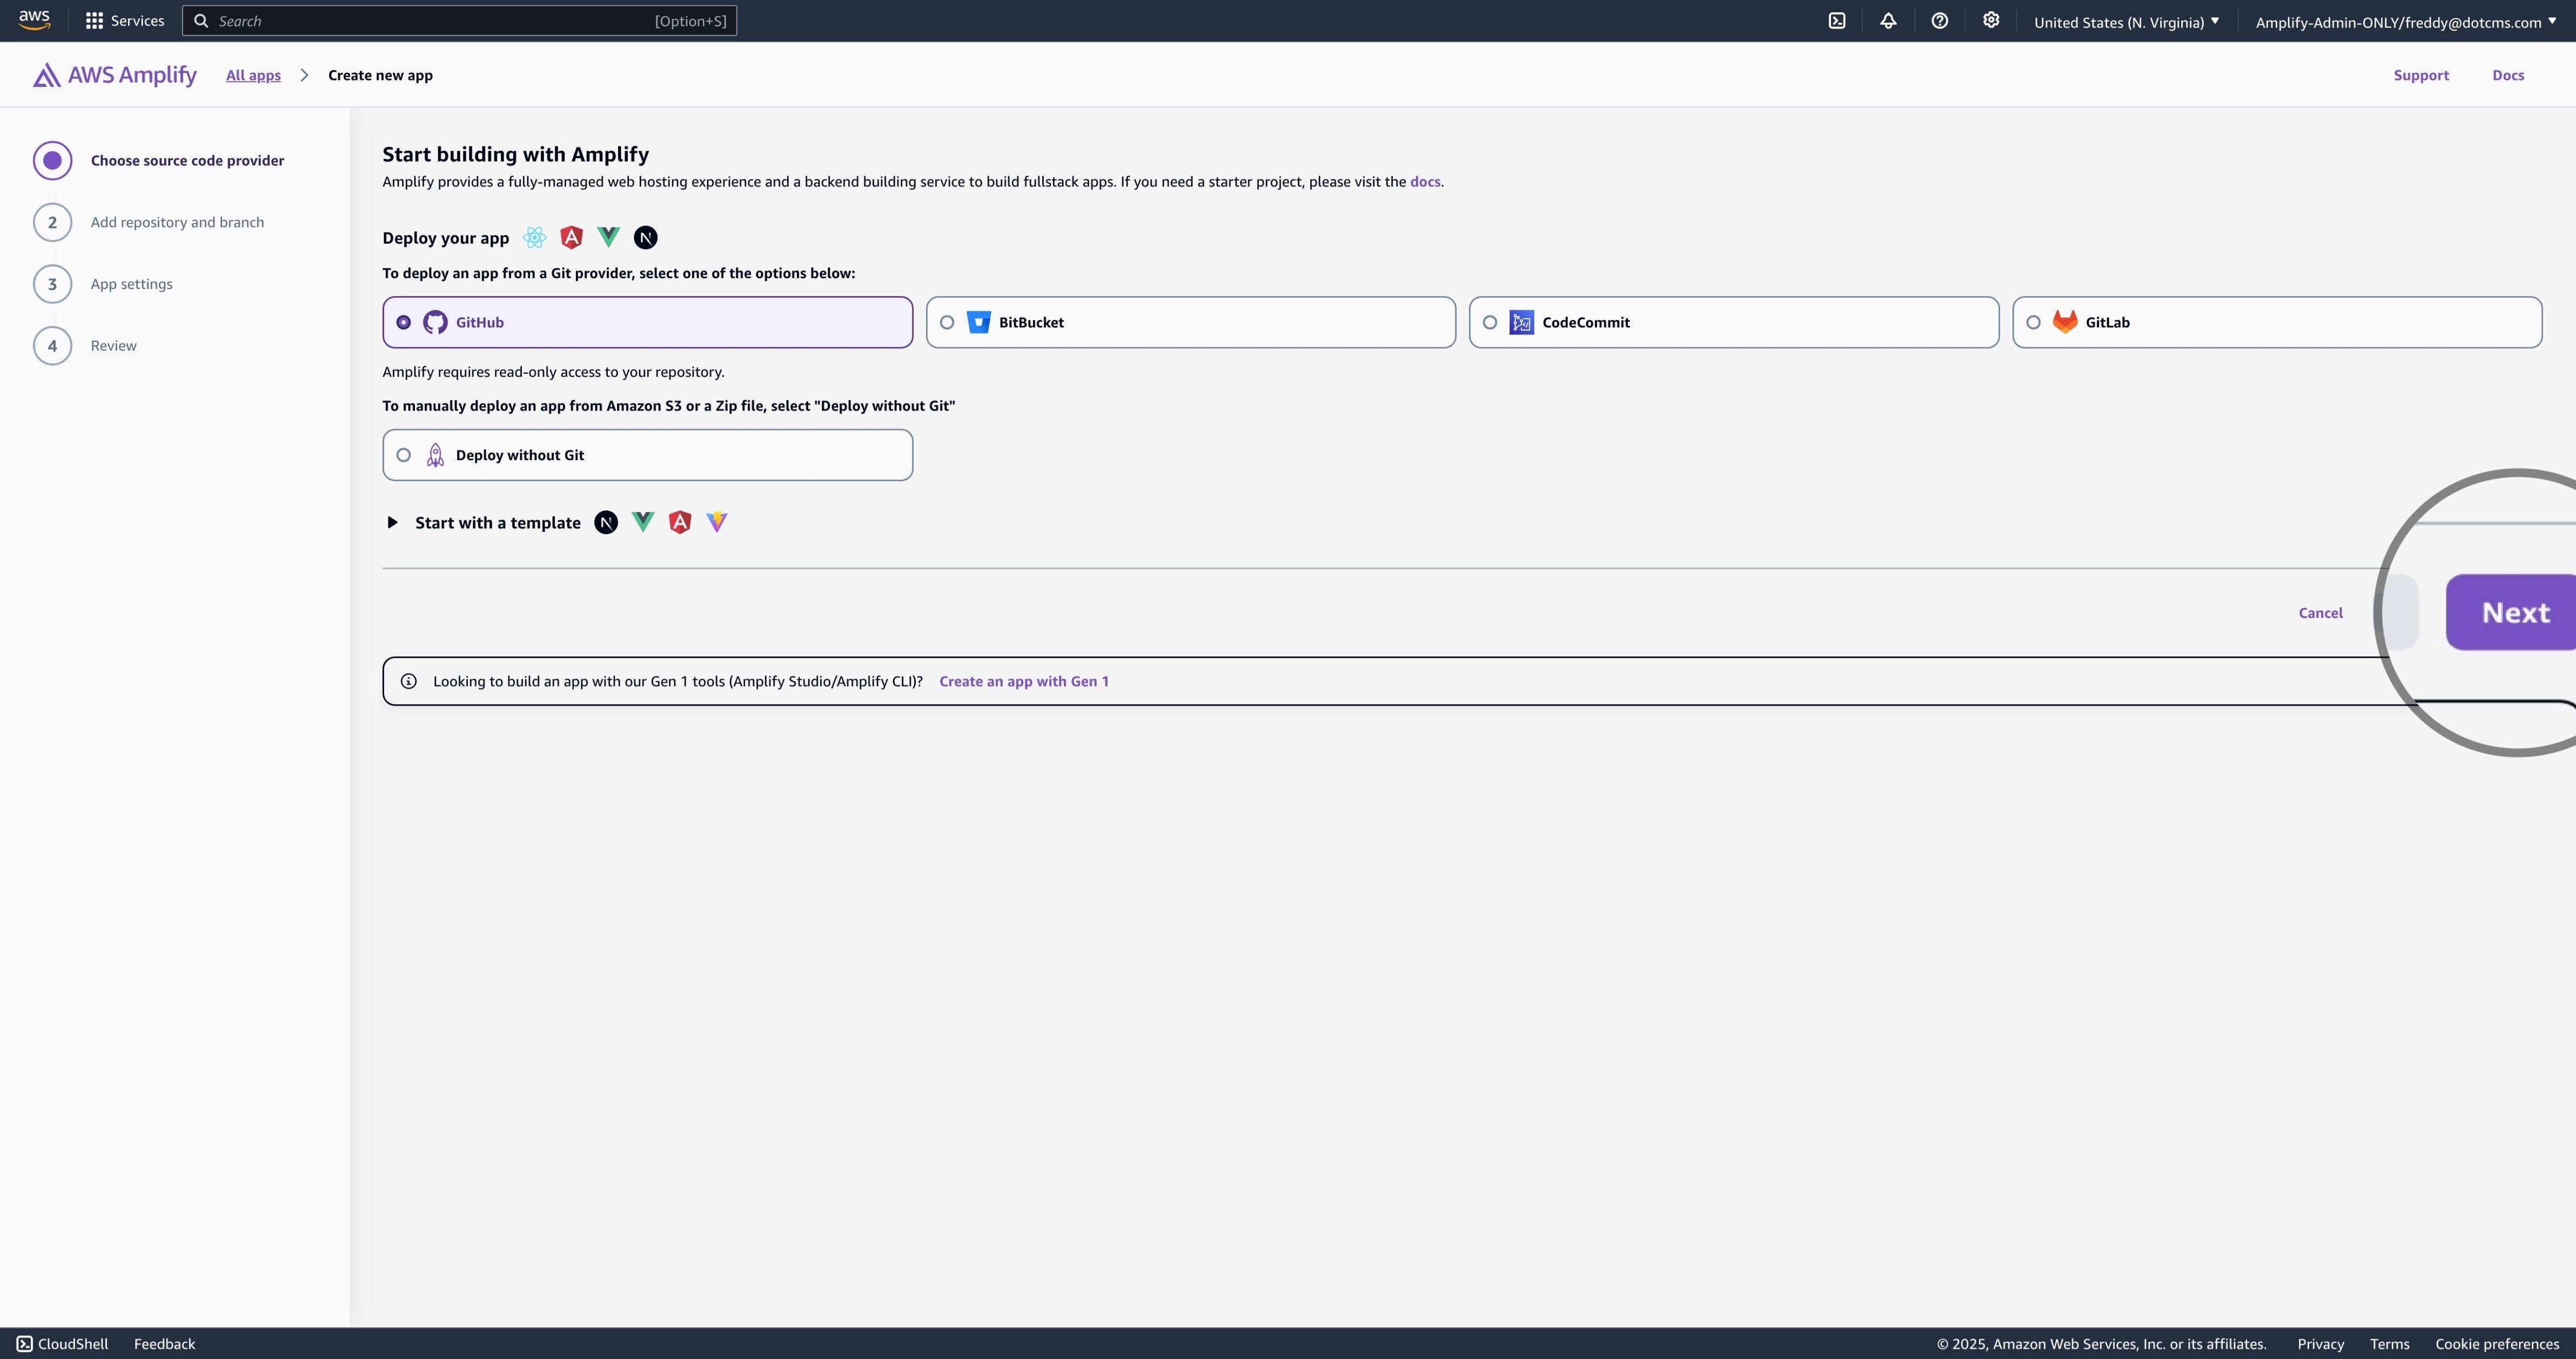The image size is (2576, 1359).
Task: Follow the Create an app with Gen 1 link
Action: click(1023, 681)
